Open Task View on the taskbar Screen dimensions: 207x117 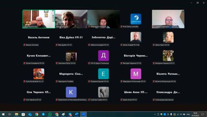pos(10,114)
